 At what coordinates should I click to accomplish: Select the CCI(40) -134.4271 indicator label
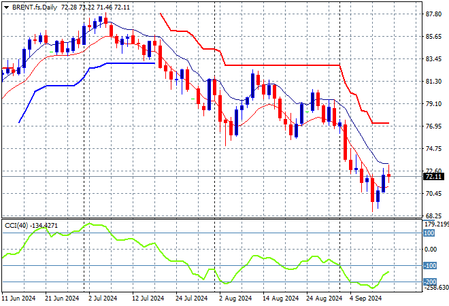(31, 226)
